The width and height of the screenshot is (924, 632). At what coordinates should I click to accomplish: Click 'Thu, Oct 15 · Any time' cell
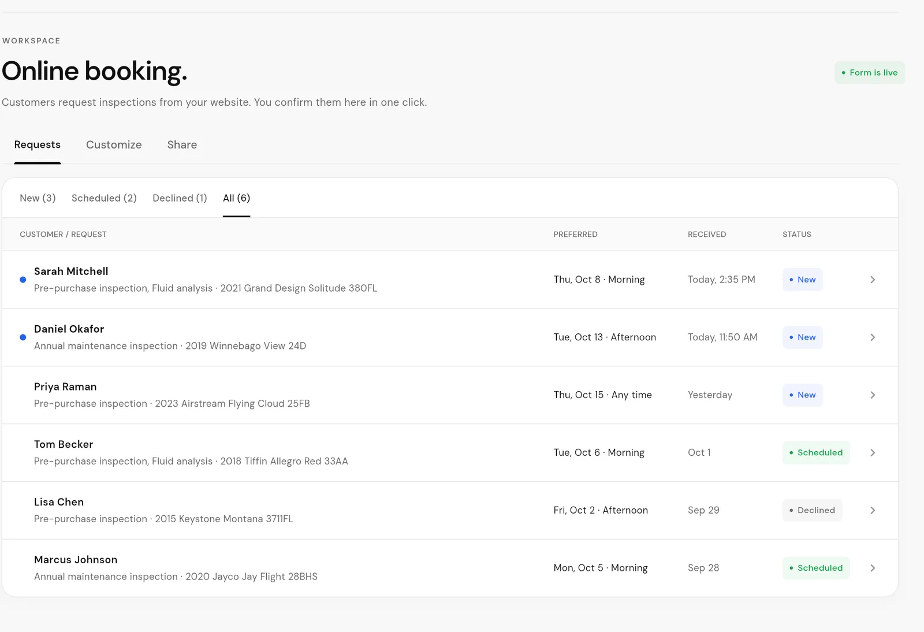coord(602,395)
